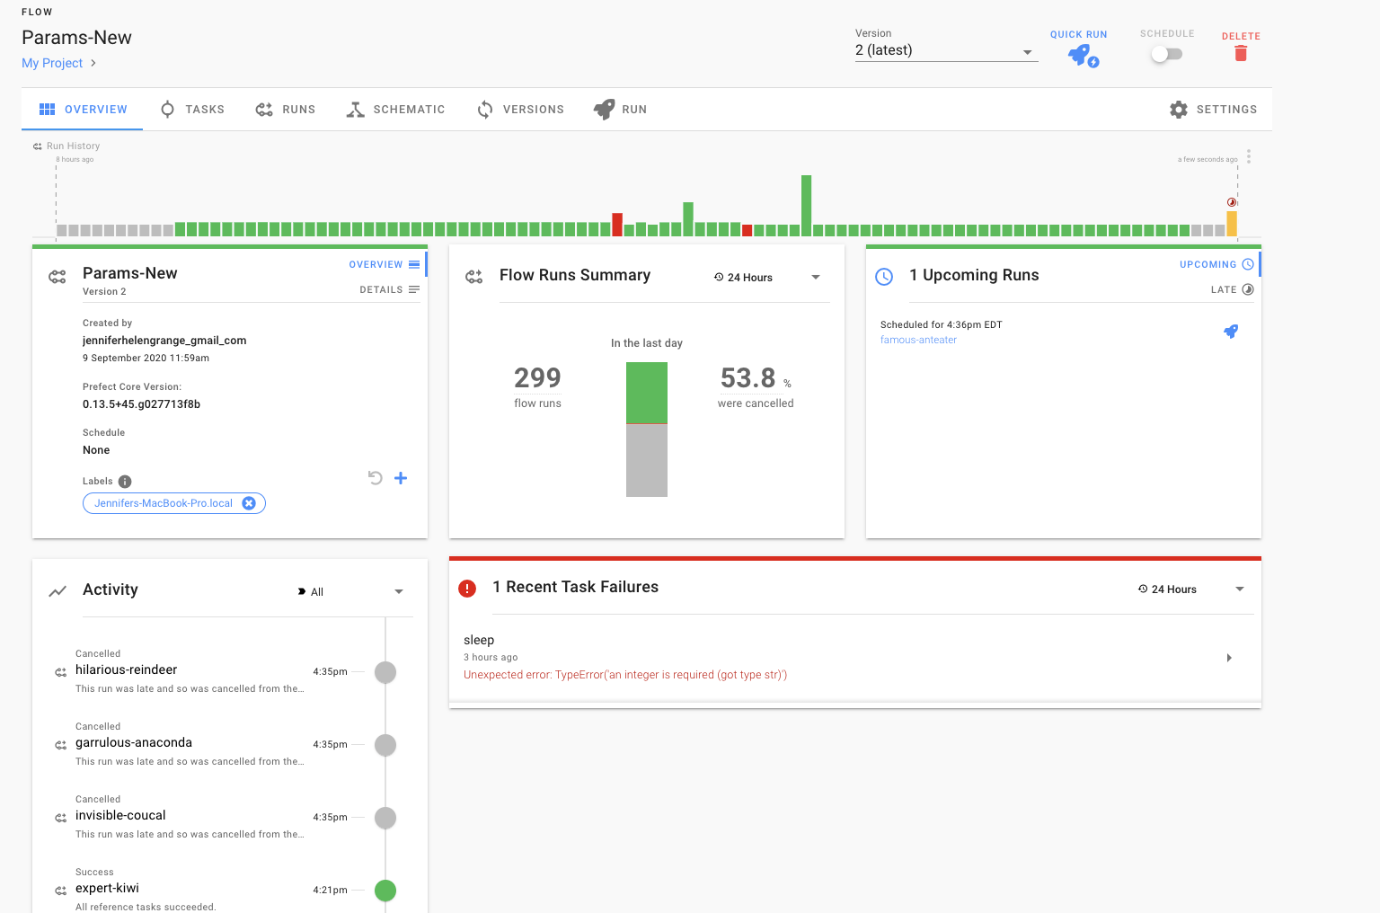Select the 299 flow runs count
This screenshot has width=1380, height=913.
(x=537, y=378)
